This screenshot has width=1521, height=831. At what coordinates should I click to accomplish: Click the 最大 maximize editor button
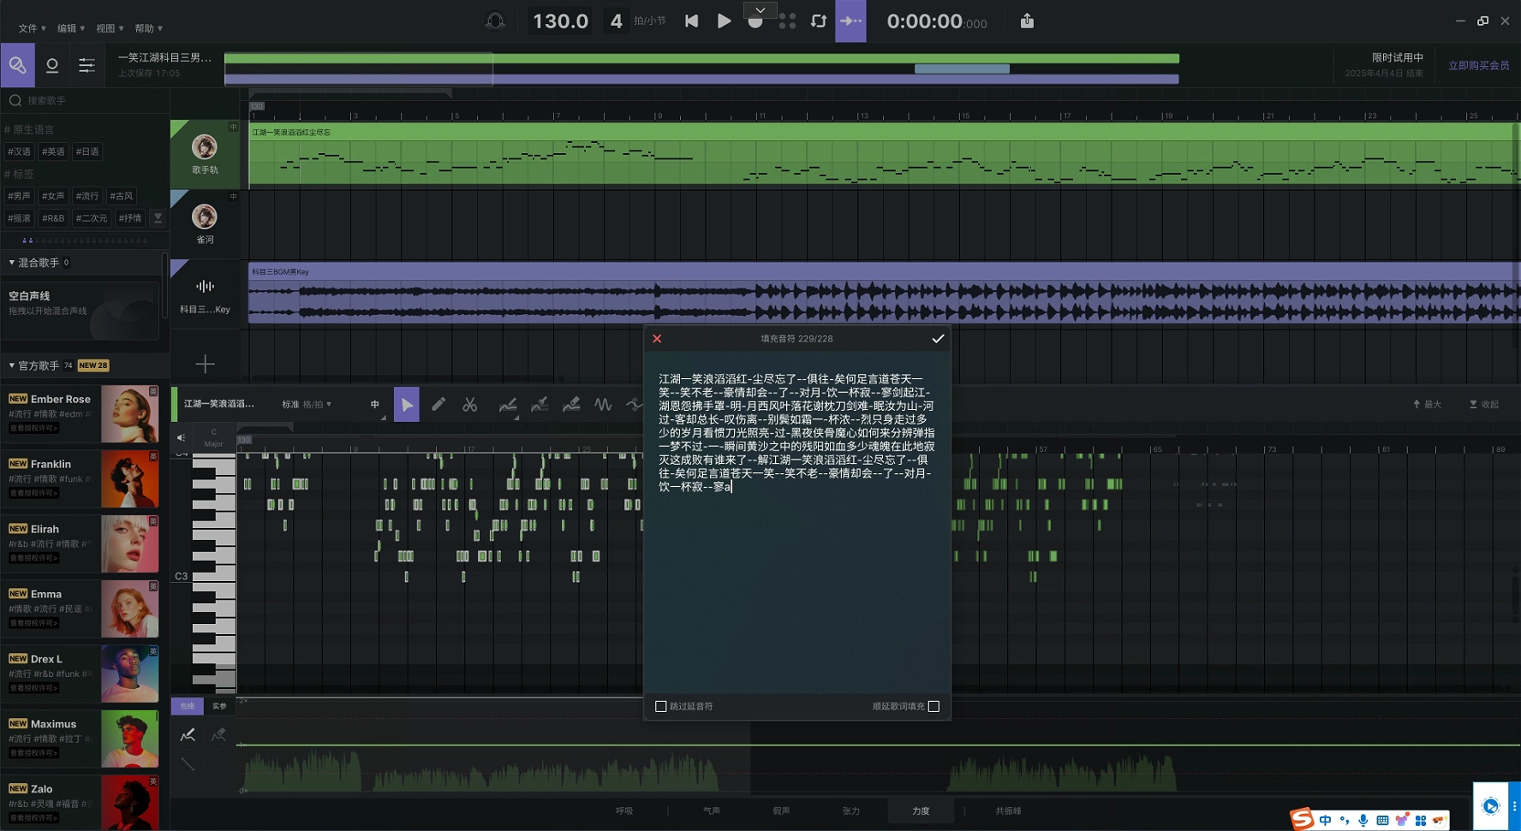tap(1427, 404)
